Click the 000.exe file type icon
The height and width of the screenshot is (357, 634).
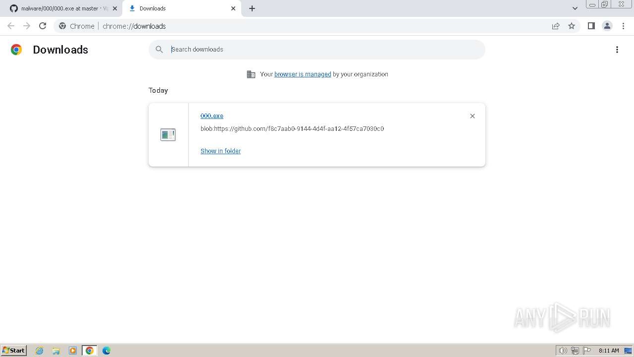click(168, 134)
